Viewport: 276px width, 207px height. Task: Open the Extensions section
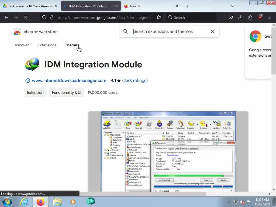tap(47, 45)
